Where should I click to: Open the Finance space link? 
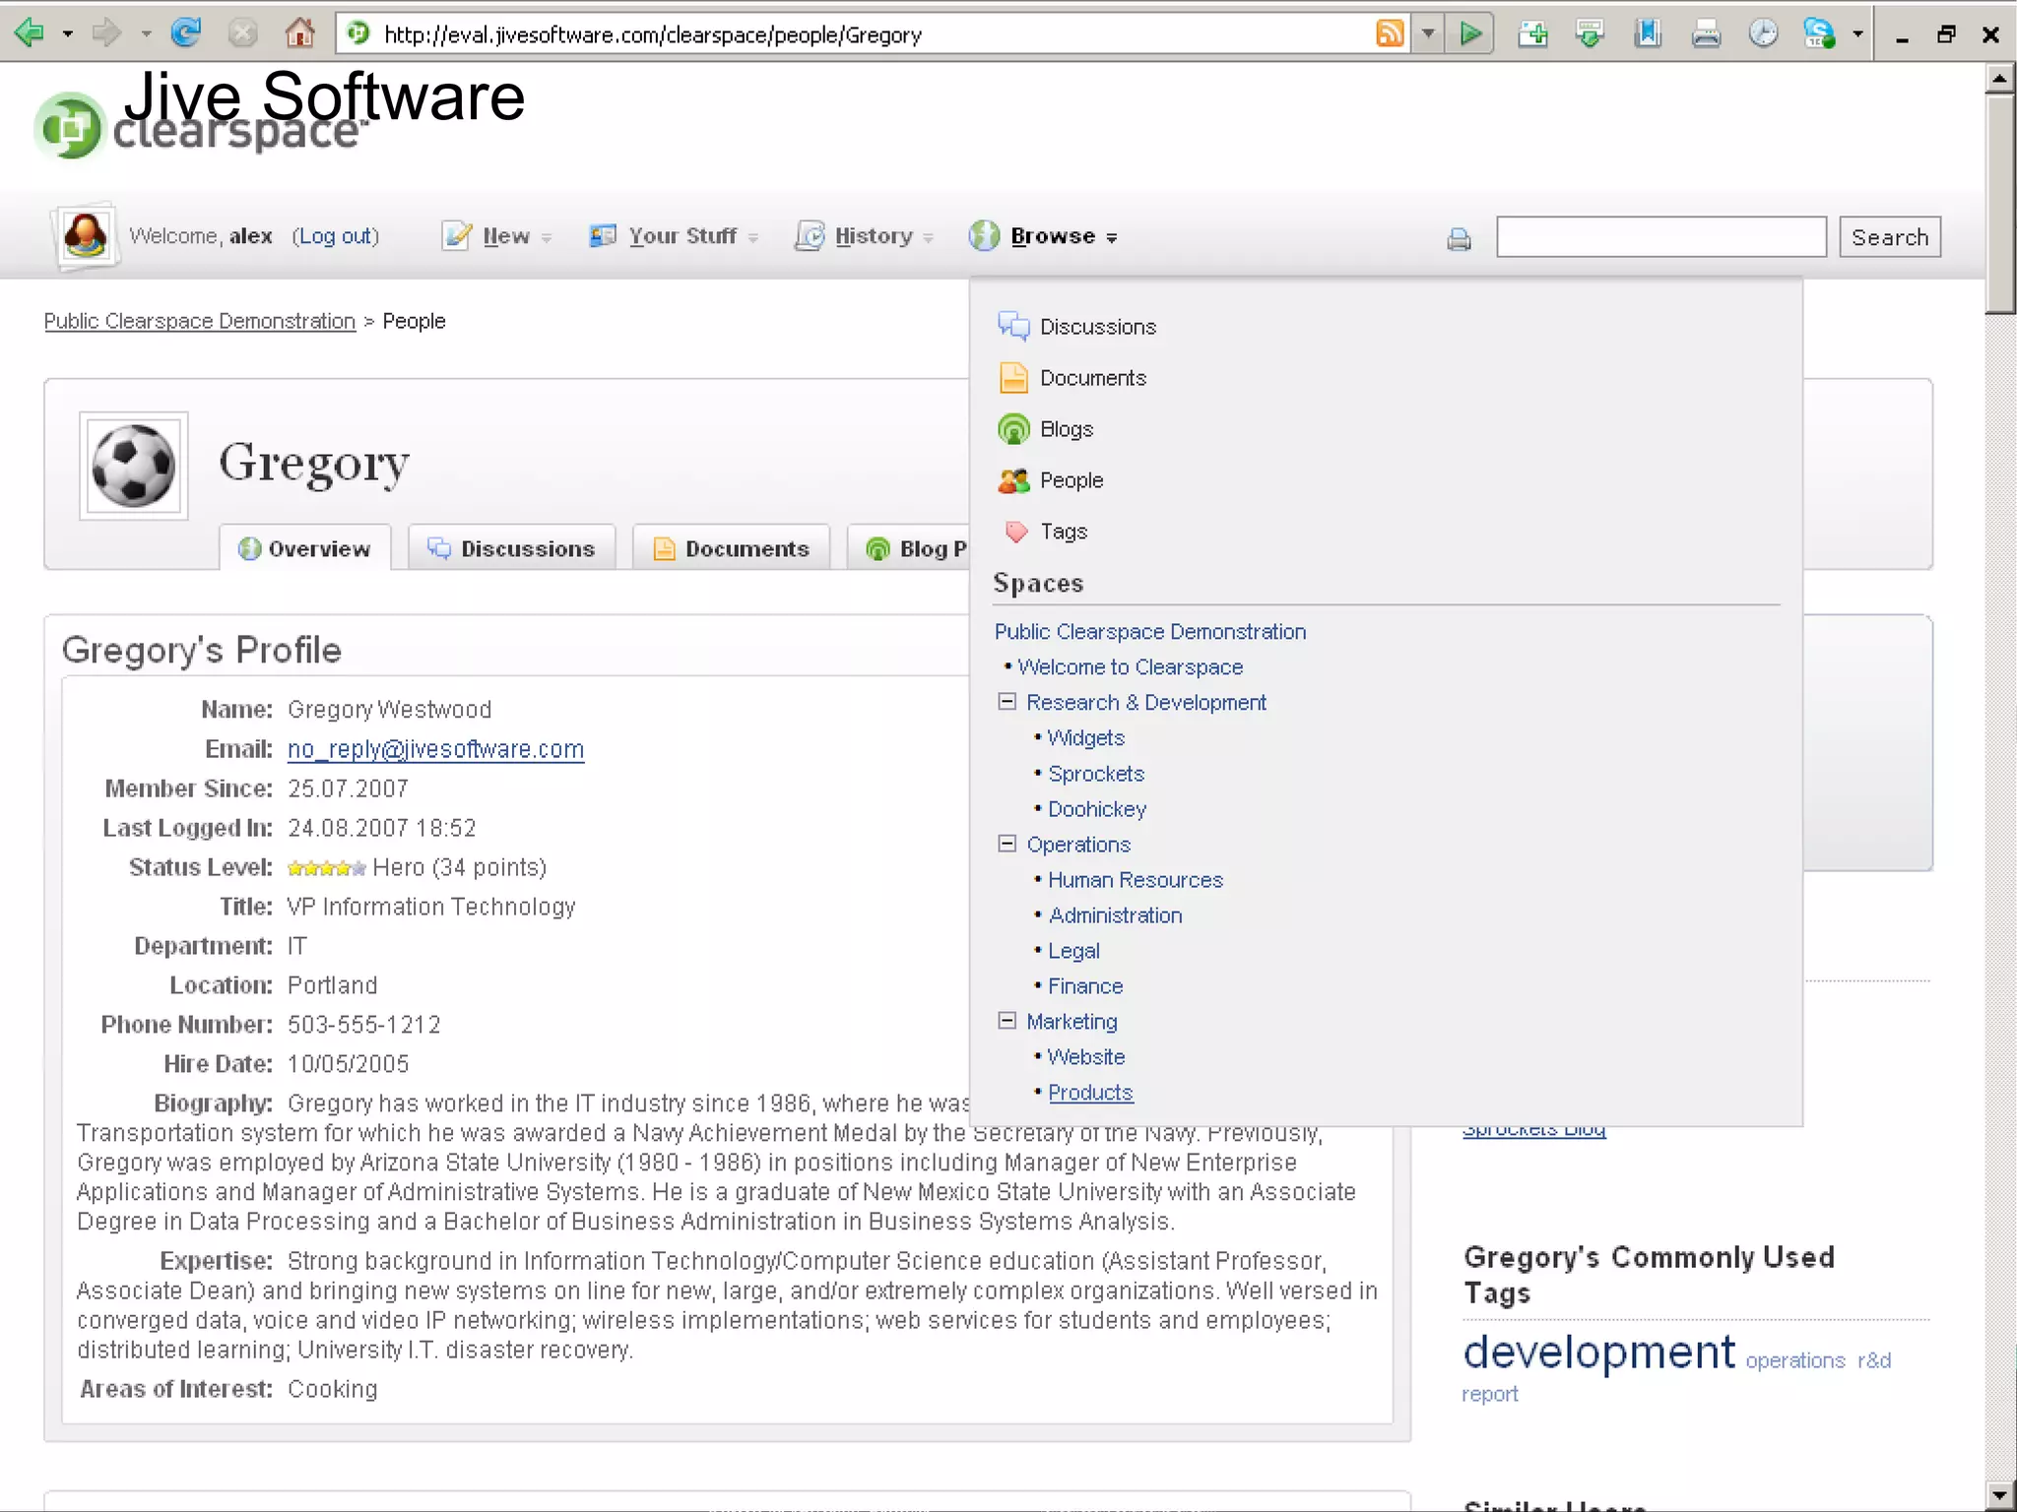point(1085,985)
